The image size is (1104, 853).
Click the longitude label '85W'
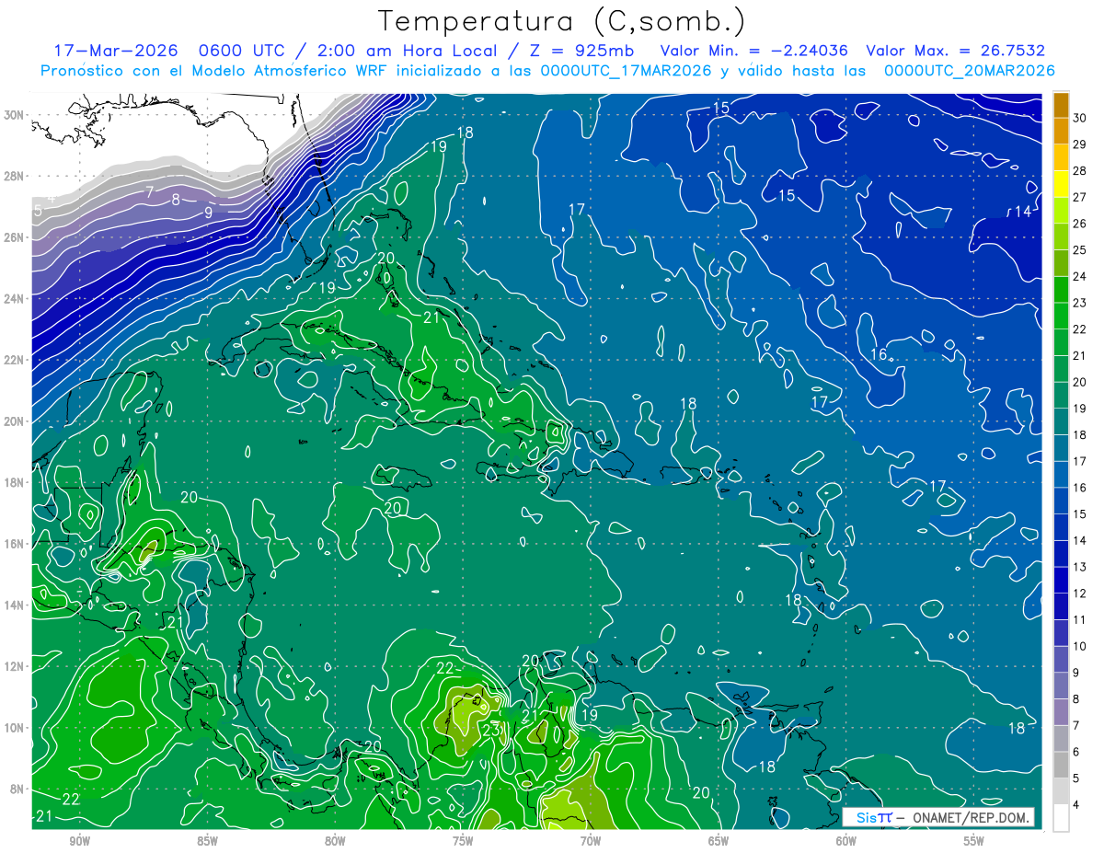[207, 842]
